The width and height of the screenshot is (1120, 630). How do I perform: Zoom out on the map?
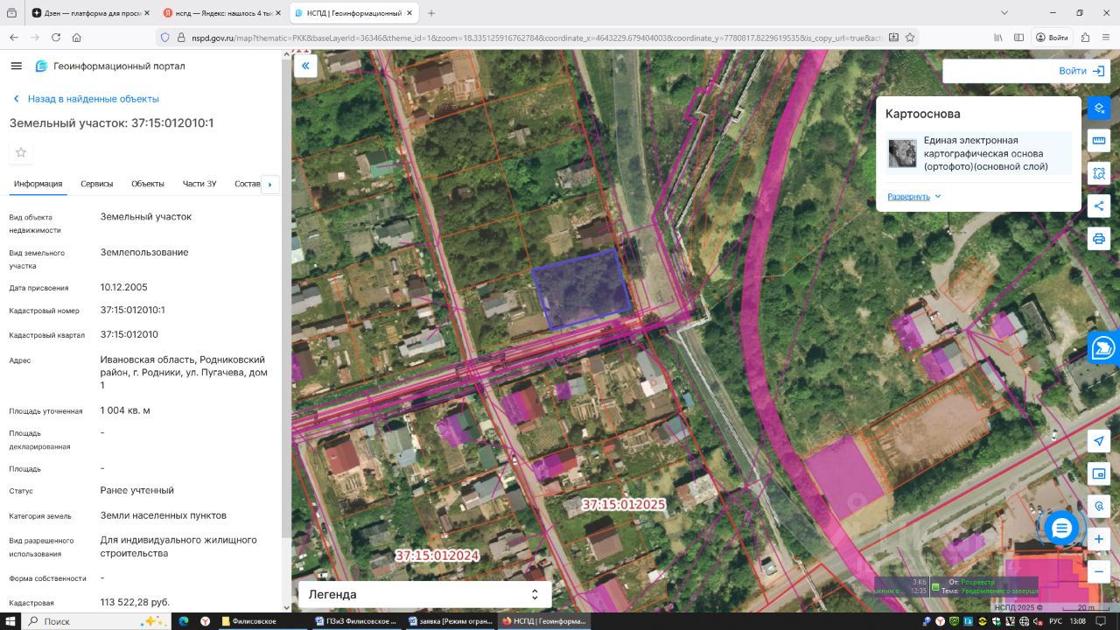(x=1099, y=571)
